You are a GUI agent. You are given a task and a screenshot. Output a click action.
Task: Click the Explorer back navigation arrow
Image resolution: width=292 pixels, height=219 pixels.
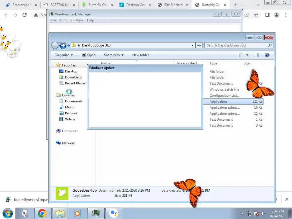point(55,45)
